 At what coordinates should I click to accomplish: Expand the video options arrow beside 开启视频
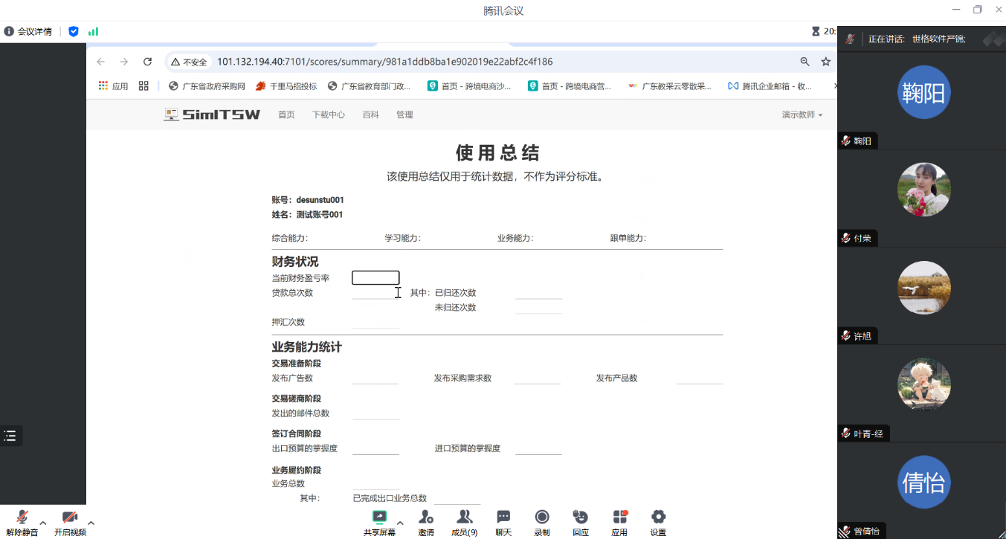91,523
